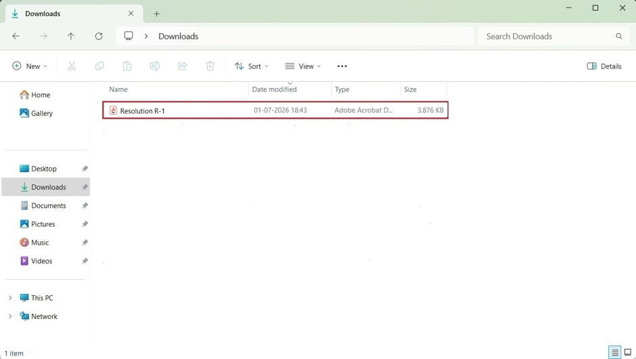Toggle the Details pane

(x=604, y=66)
